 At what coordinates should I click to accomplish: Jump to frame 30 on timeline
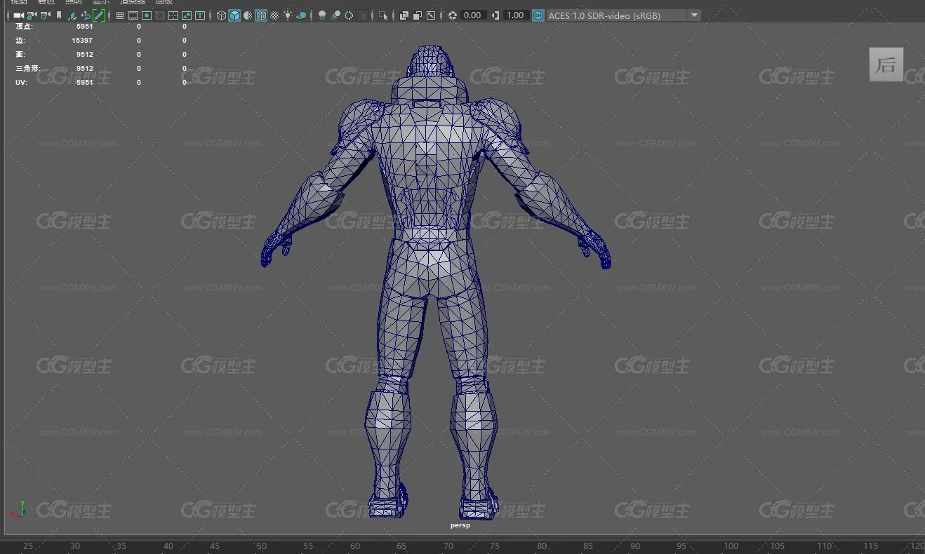click(x=75, y=546)
